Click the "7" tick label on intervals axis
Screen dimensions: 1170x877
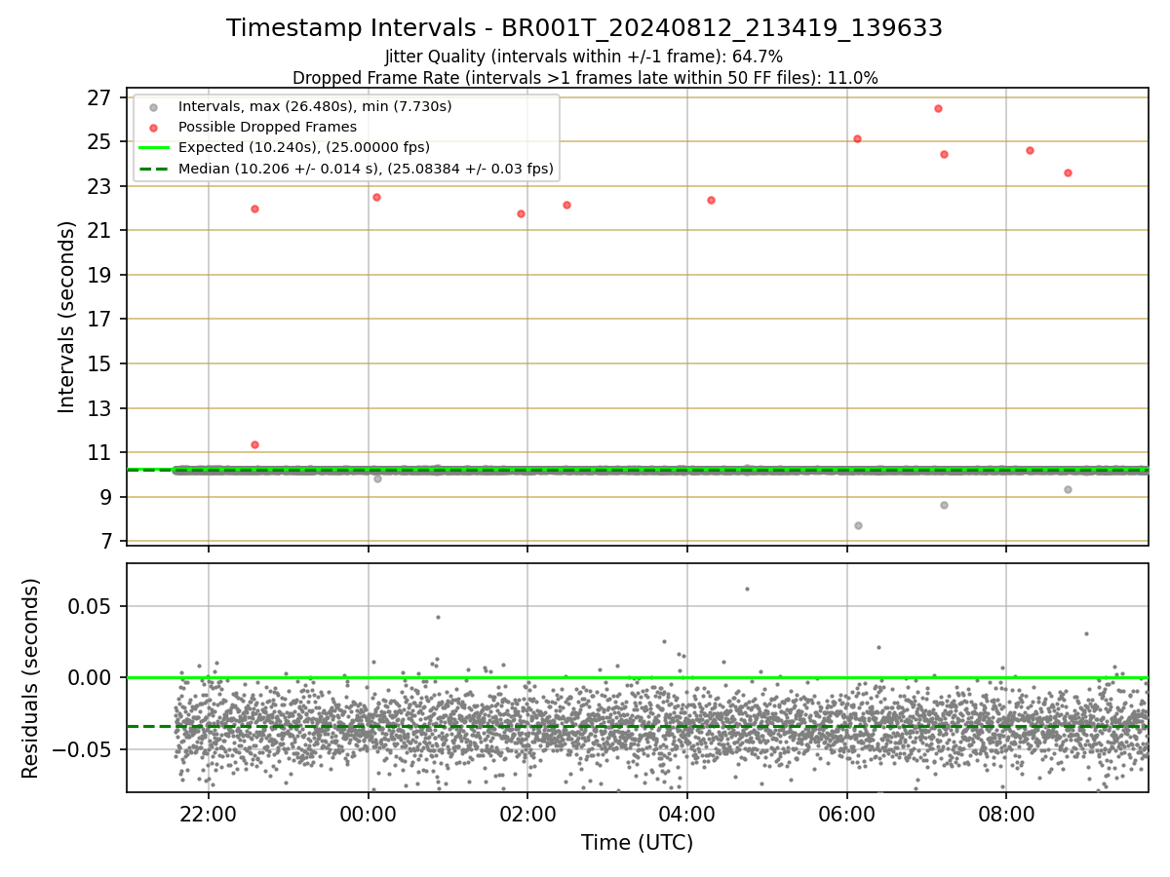(x=105, y=542)
